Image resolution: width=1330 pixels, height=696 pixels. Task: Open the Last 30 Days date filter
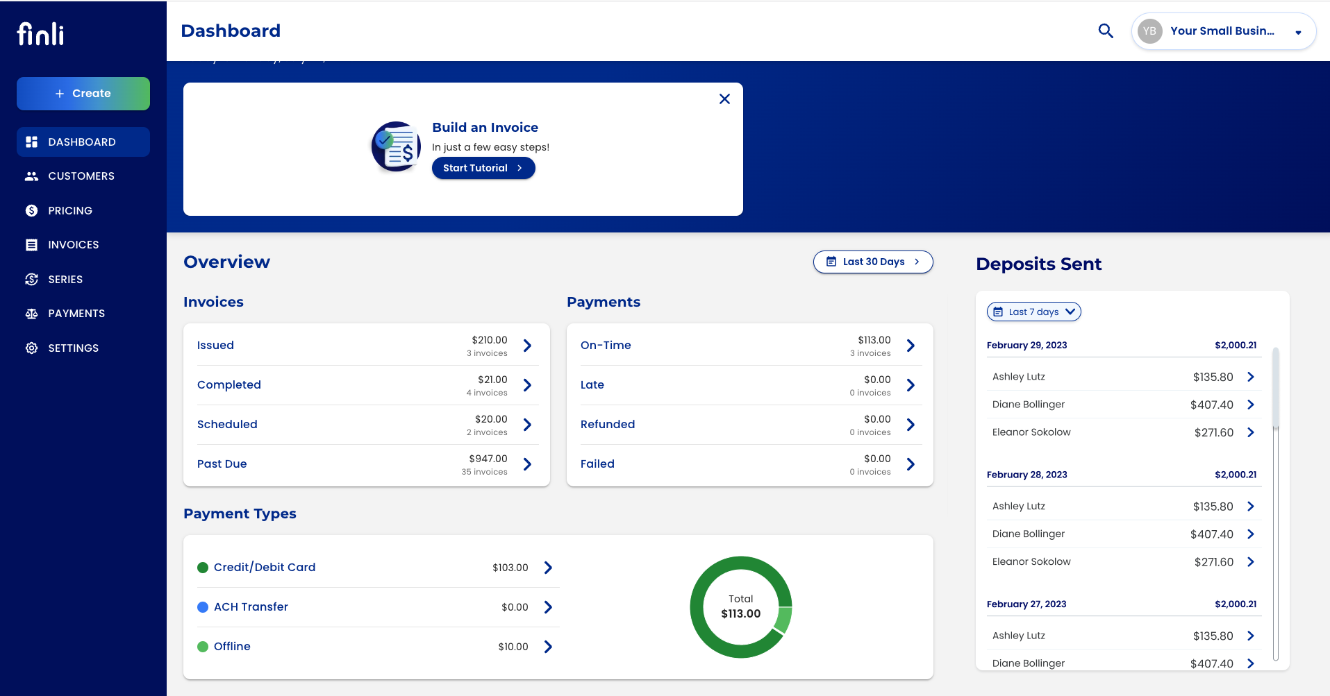point(873,262)
